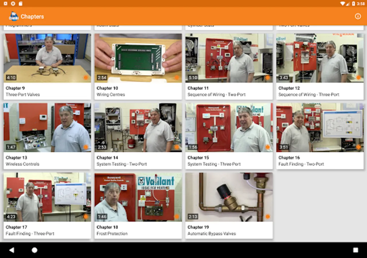
Task: Play Chapter 12 video thumbnail
Action: click(320, 58)
